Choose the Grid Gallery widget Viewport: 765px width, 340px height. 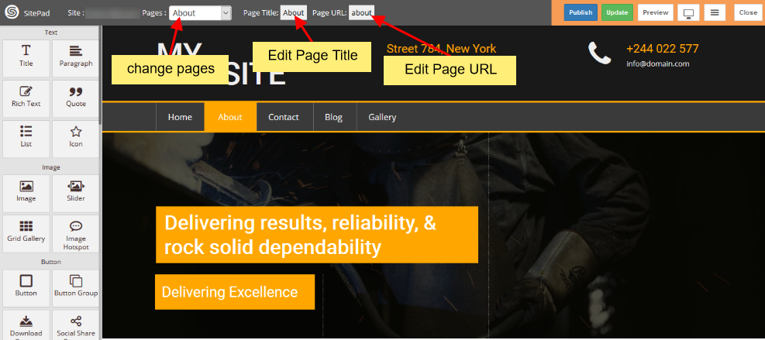point(26,232)
